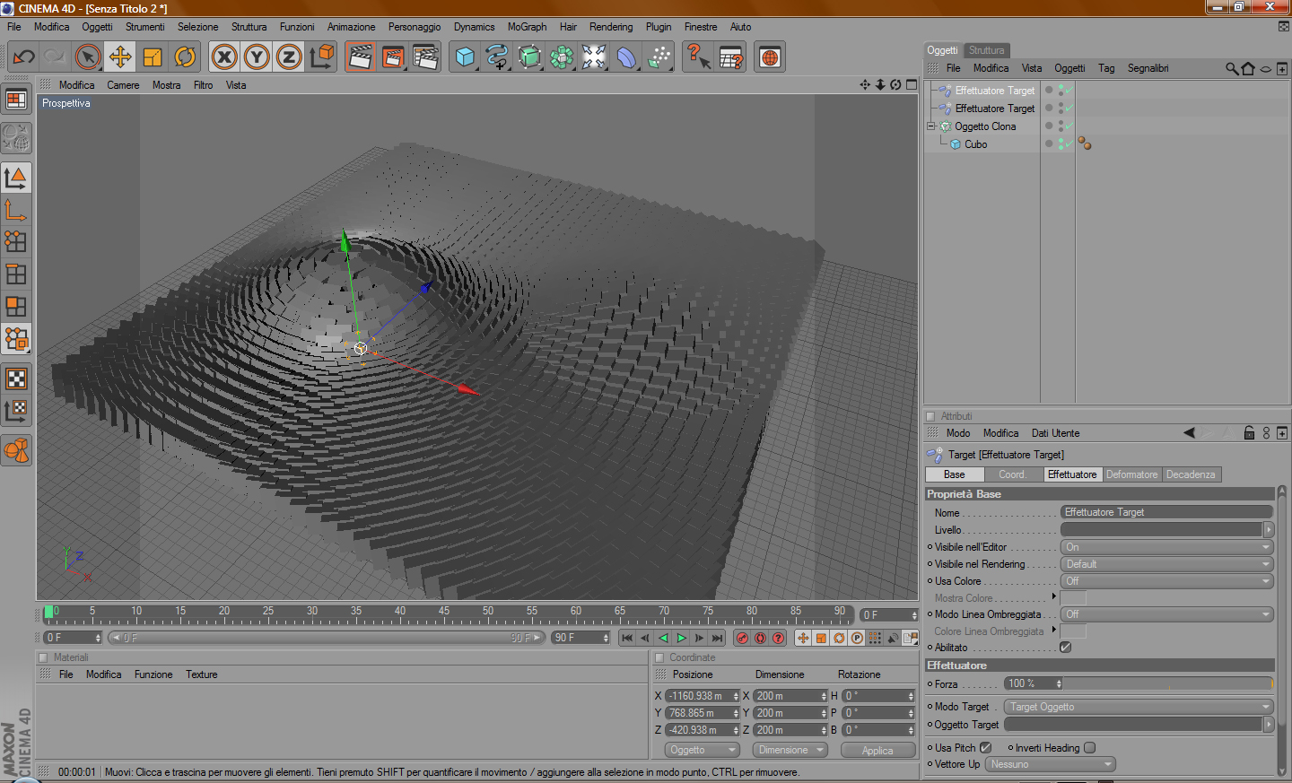Image resolution: width=1292 pixels, height=783 pixels.
Task: Select Make Object Editable tool in left sidebar
Action: (16, 138)
